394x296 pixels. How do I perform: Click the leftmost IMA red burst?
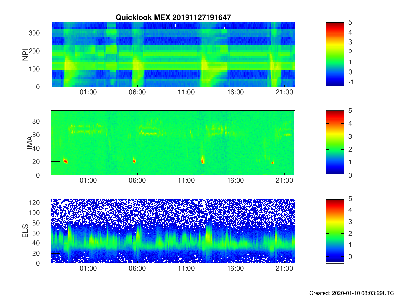pyautogui.click(x=65, y=161)
